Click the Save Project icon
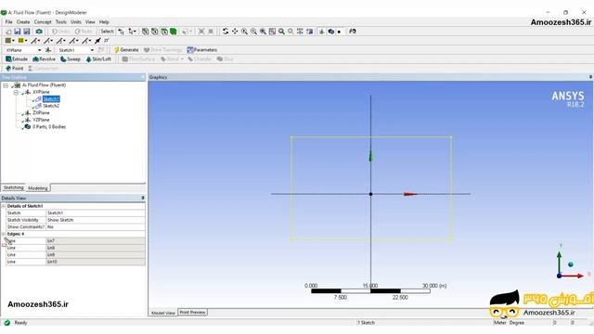Screen dimensions: 594x334 (18, 32)
